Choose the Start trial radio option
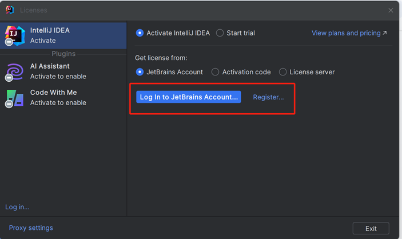The width and height of the screenshot is (402, 239). (x=220, y=33)
